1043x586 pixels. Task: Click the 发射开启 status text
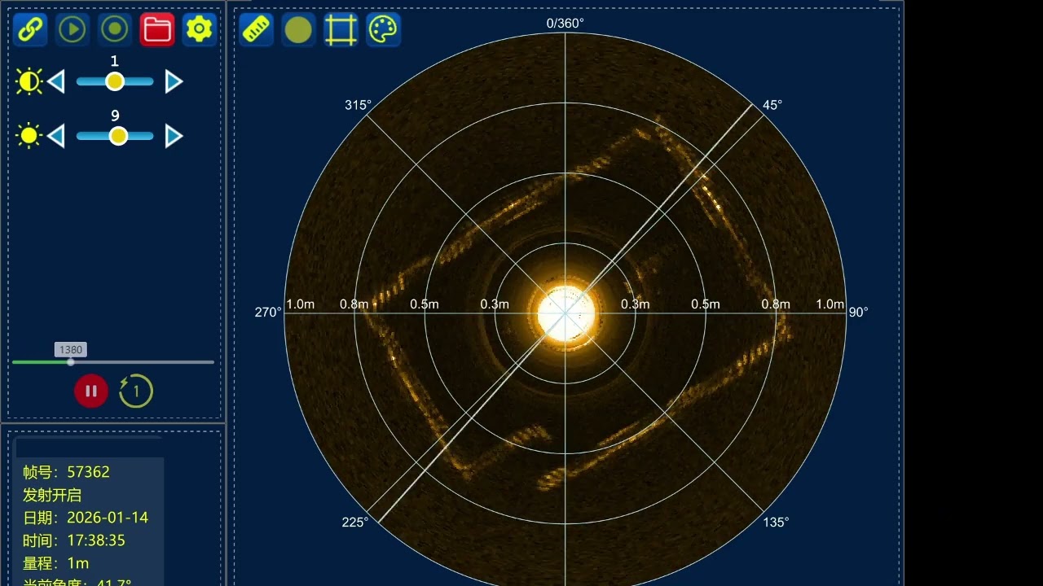pos(52,495)
